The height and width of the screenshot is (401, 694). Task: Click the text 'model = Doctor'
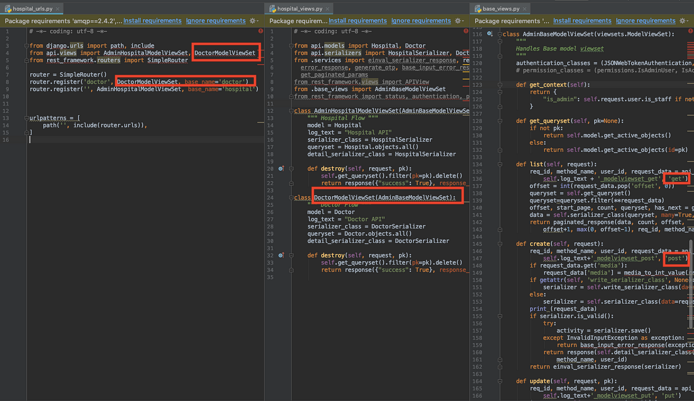pos(331,212)
